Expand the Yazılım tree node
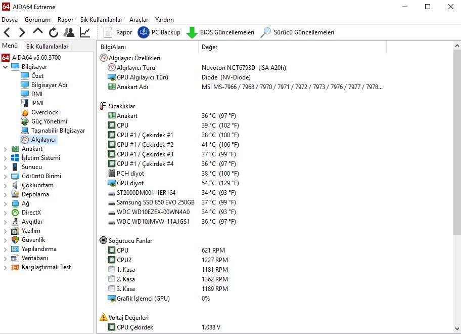This screenshot has height=334, width=461. click(5, 231)
